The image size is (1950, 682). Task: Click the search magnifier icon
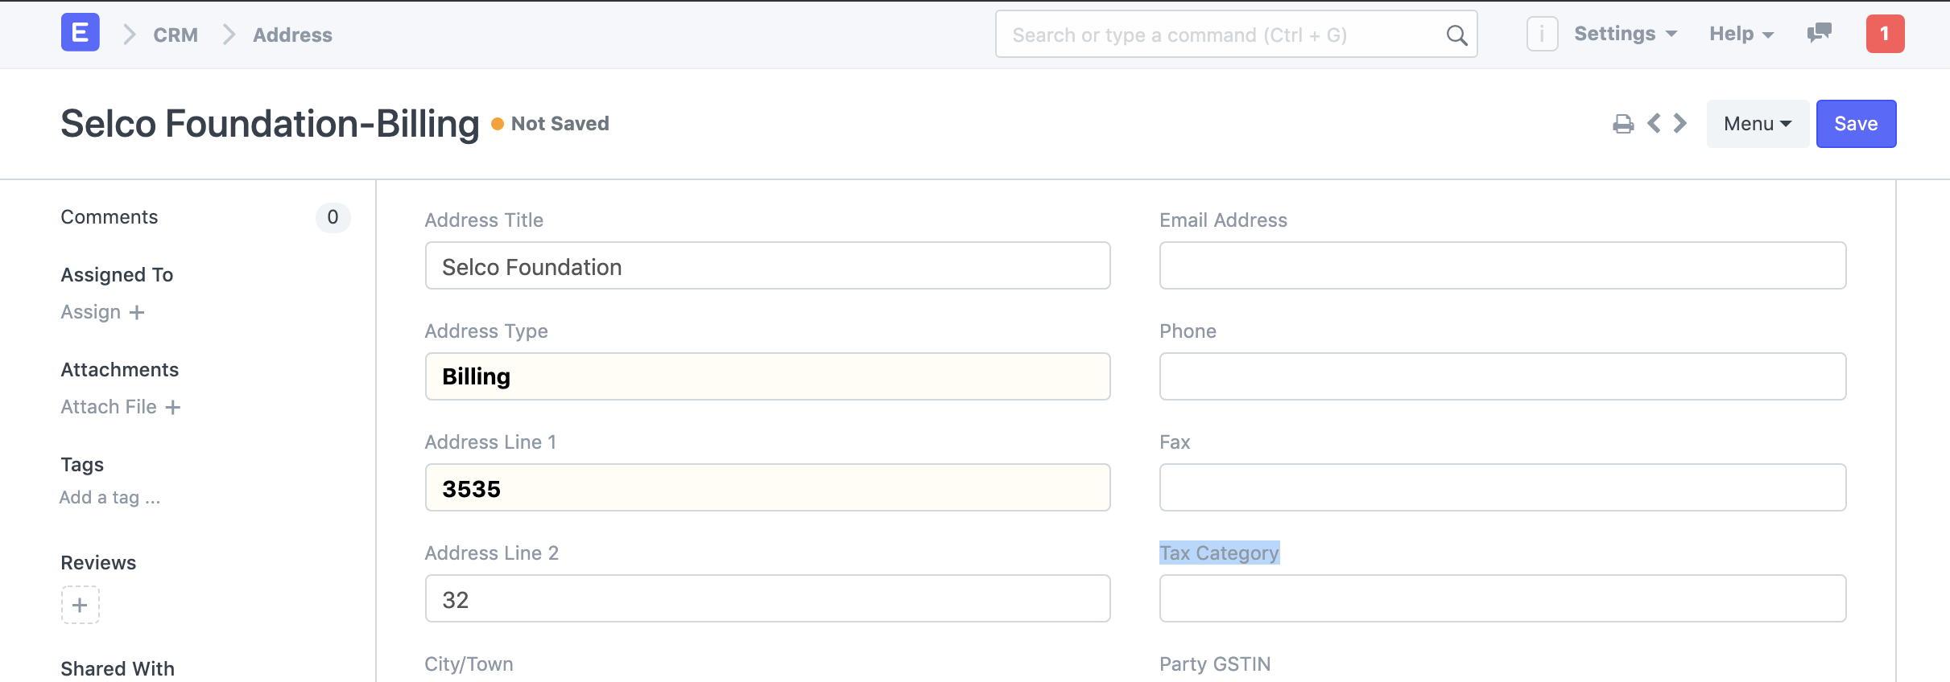(x=1457, y=35)
